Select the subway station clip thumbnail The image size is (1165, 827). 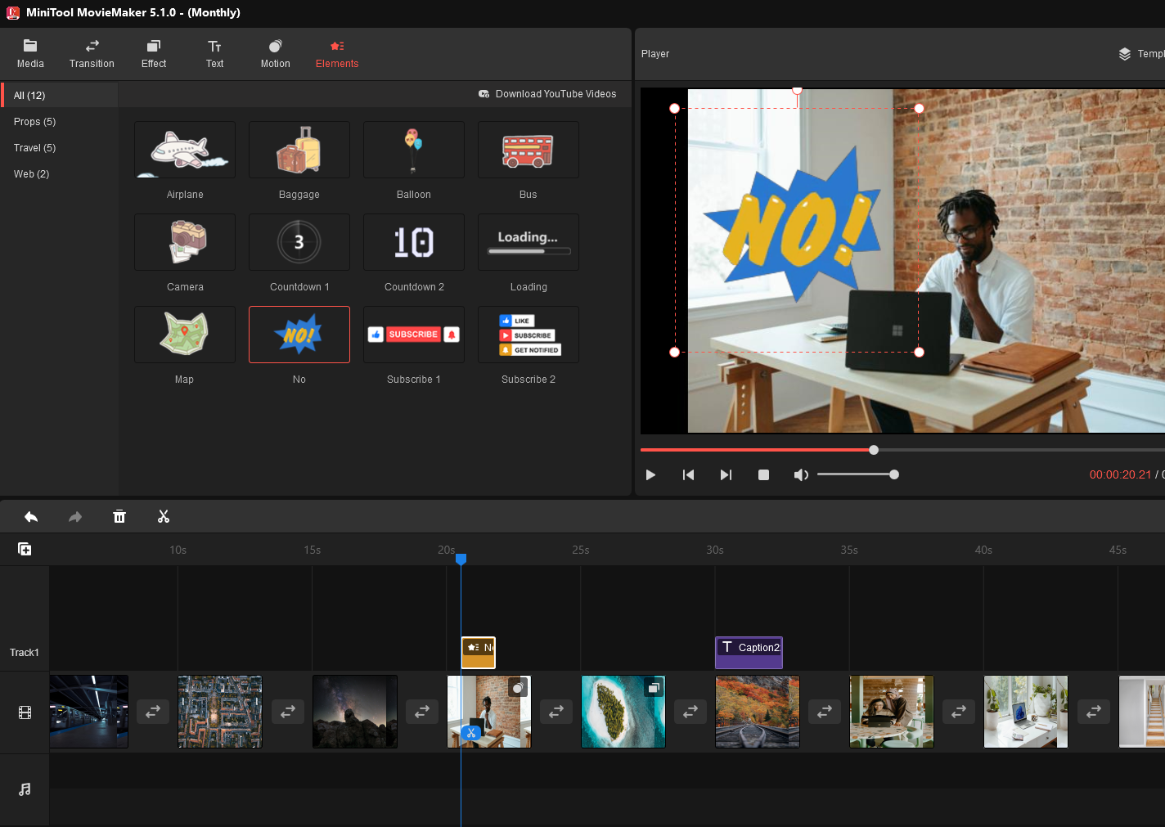click(89, 711)
